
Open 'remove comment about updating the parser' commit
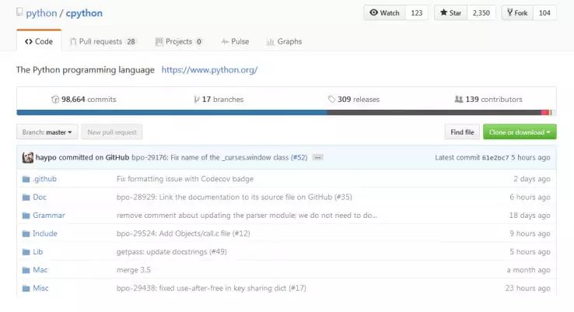click(247, 216)
